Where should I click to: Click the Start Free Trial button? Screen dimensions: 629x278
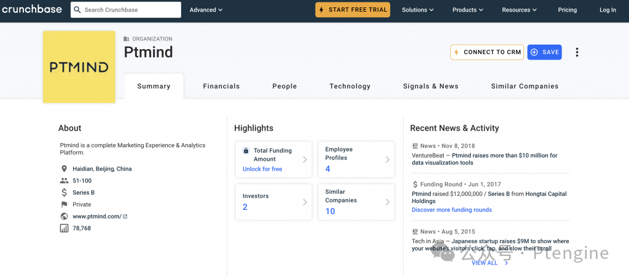pyautogui.click(x=353, y=10)
